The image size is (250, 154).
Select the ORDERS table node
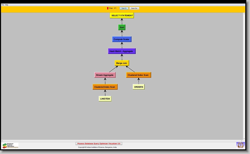139,87
